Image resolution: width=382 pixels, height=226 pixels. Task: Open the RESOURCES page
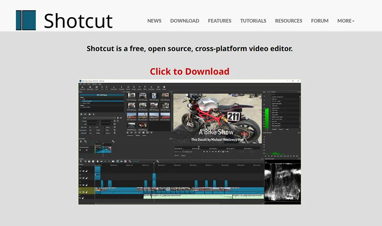[x=288, y=21]
